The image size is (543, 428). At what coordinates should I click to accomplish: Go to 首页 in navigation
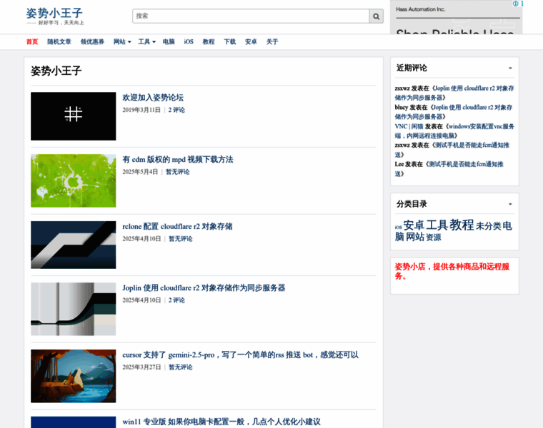[32, 42]
